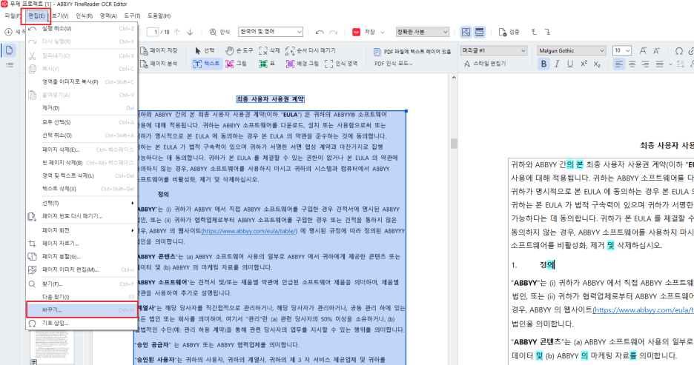Select left text alignment
694x365 pixels.
pos(619,64)
